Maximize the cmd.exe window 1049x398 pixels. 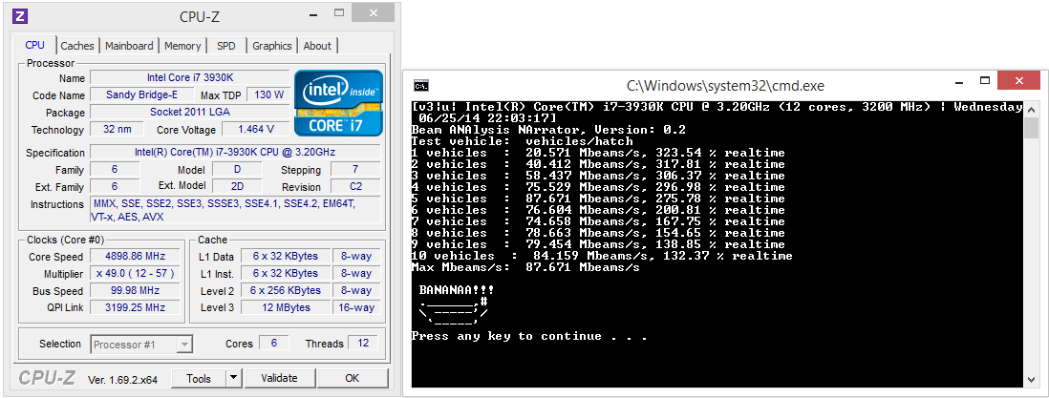pos(985,81)
